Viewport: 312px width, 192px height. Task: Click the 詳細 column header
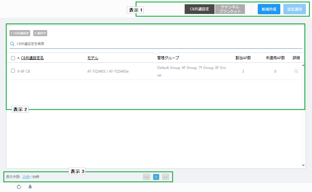coord(296,58)
